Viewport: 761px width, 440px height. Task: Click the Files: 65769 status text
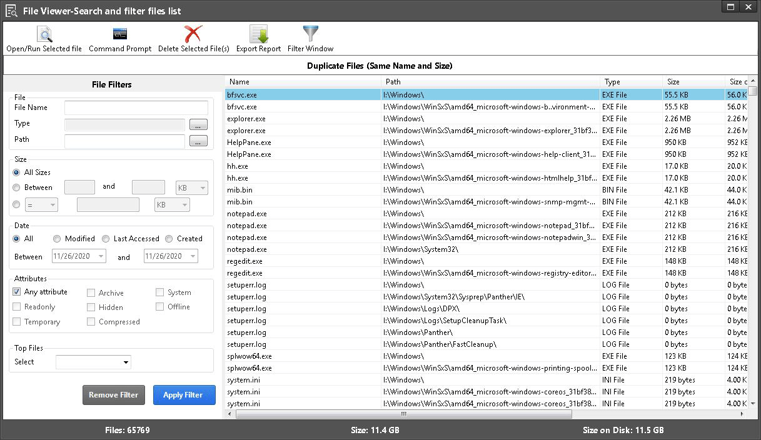(x=128, y=430)
